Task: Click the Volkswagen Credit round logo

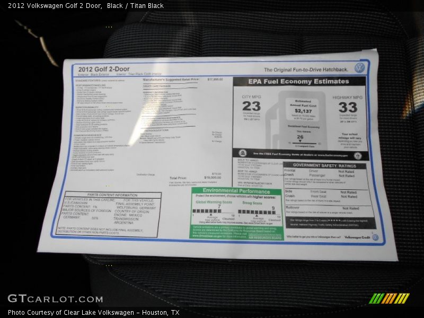Action: 375,237
